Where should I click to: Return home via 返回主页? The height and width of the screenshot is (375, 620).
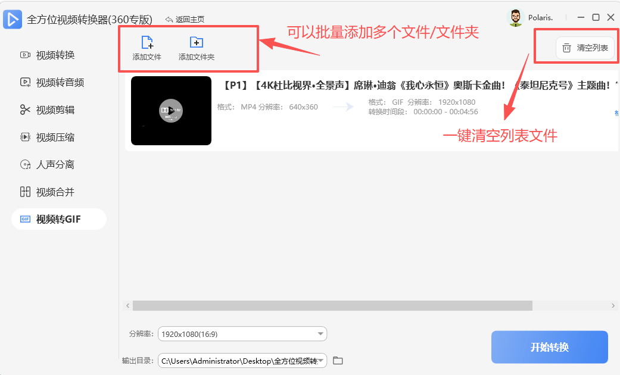(x=187, y=19)
